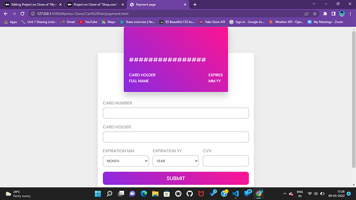Click the browser forward arrow
Viewport: 356px width, 200px height.
pyautogui.click(x=14, y=14)
